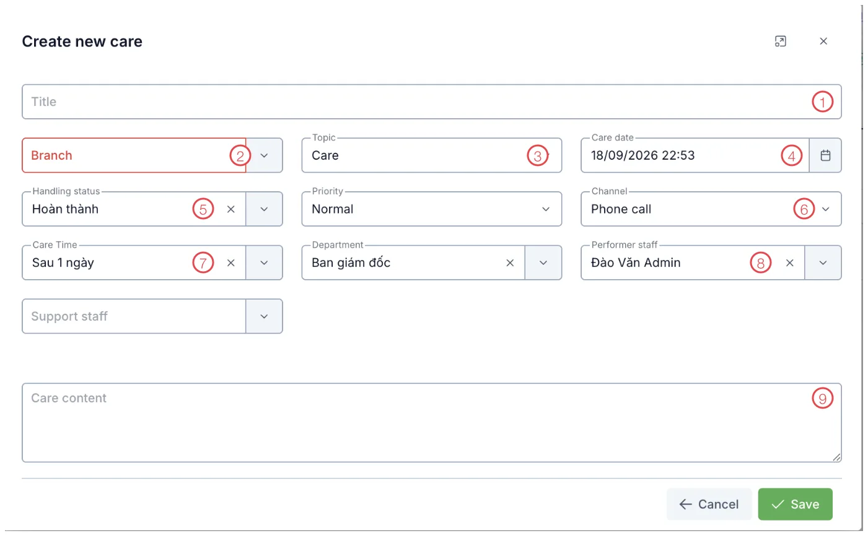The height and width of the screenshot is (536, 868).
Task: Click into the Title input field
Action: click(432, 102)
